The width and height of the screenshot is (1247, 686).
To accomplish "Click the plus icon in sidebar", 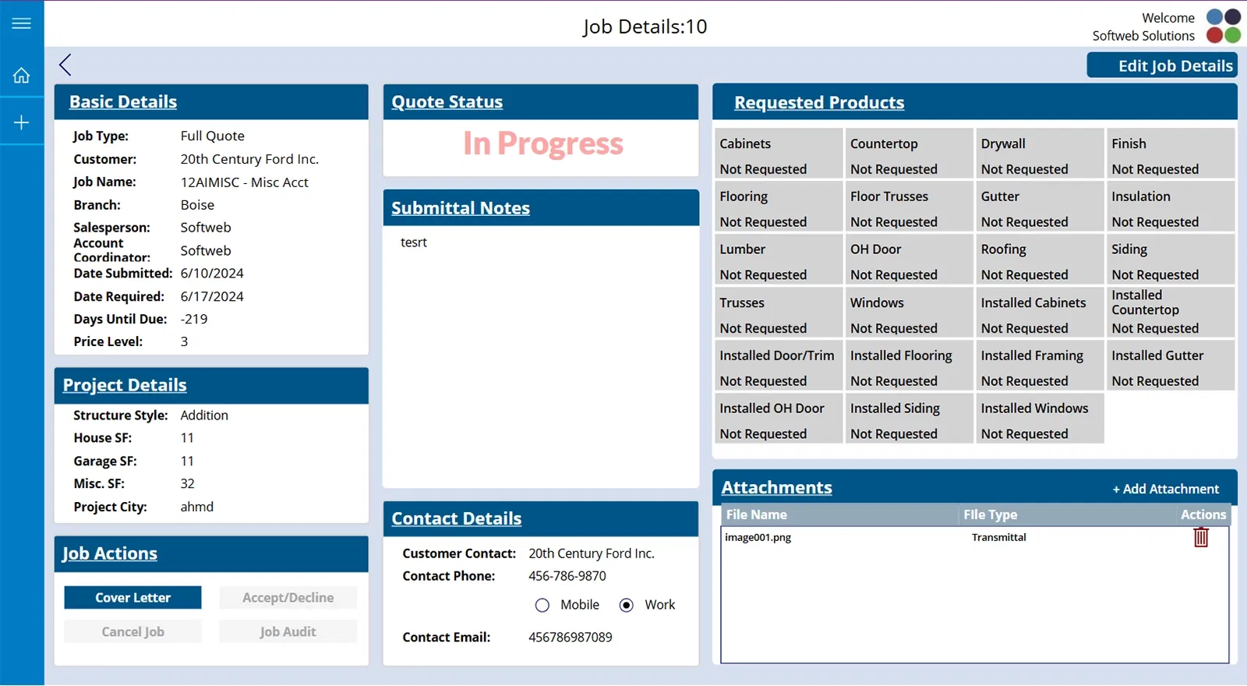I will [x=22, y=122].
